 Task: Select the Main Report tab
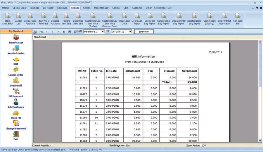(x=40, y=37)
